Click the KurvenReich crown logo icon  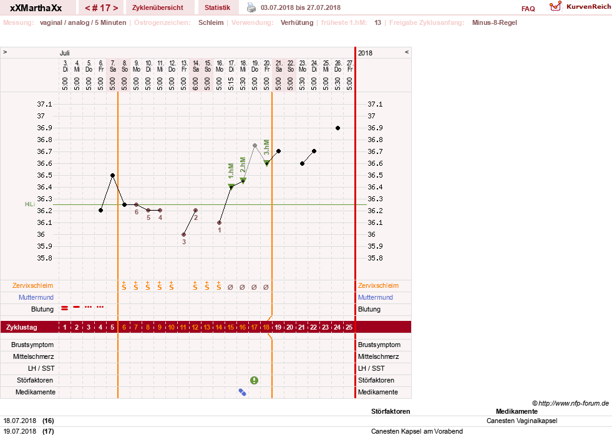555,6
